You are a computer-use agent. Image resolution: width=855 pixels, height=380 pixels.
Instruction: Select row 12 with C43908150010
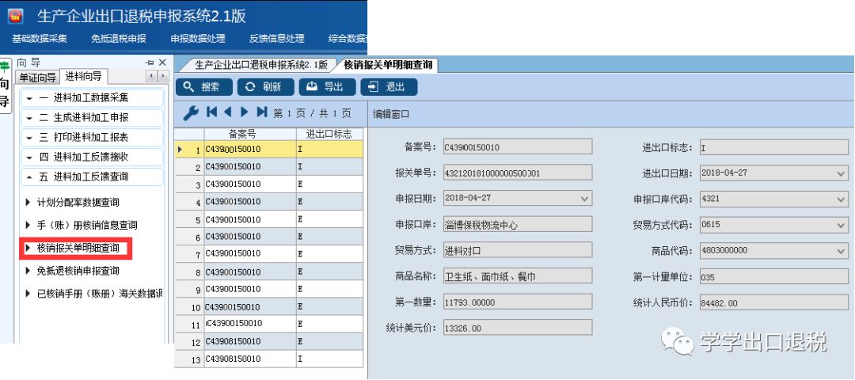point(269,341)
